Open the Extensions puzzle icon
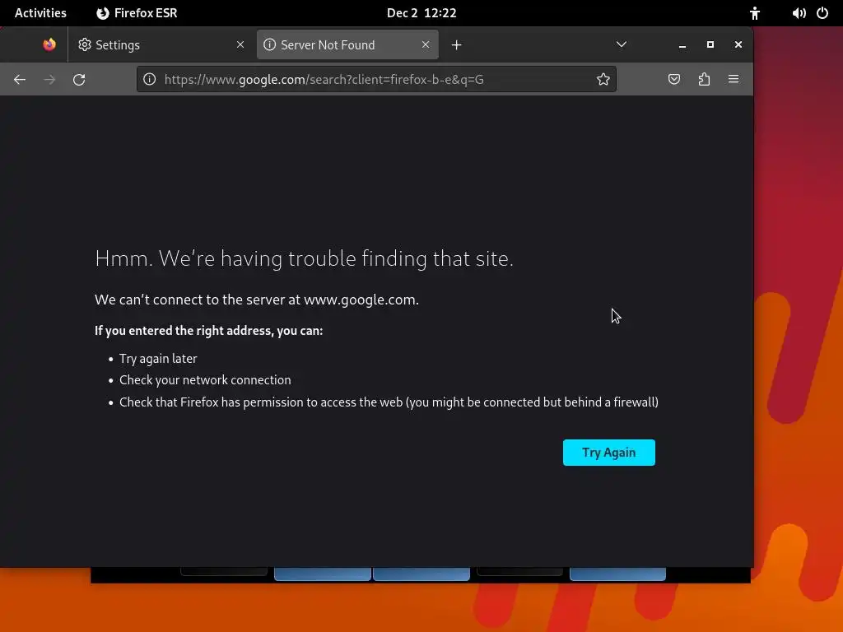This screenshot has width=843, height=632. (x=704, y=80)
